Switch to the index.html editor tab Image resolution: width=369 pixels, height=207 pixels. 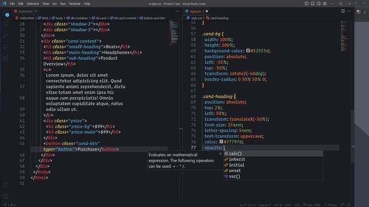click(x=25, y=11)
